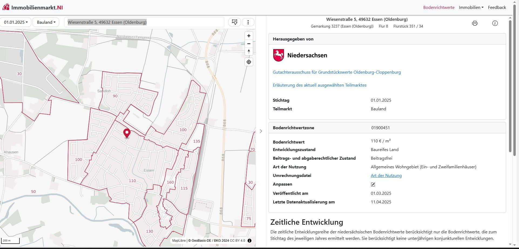The height and width of the screenshot is (249, 519).
Task: Open the Stichtag 01.01.2025 dropdown
Action: pos(16,22)
